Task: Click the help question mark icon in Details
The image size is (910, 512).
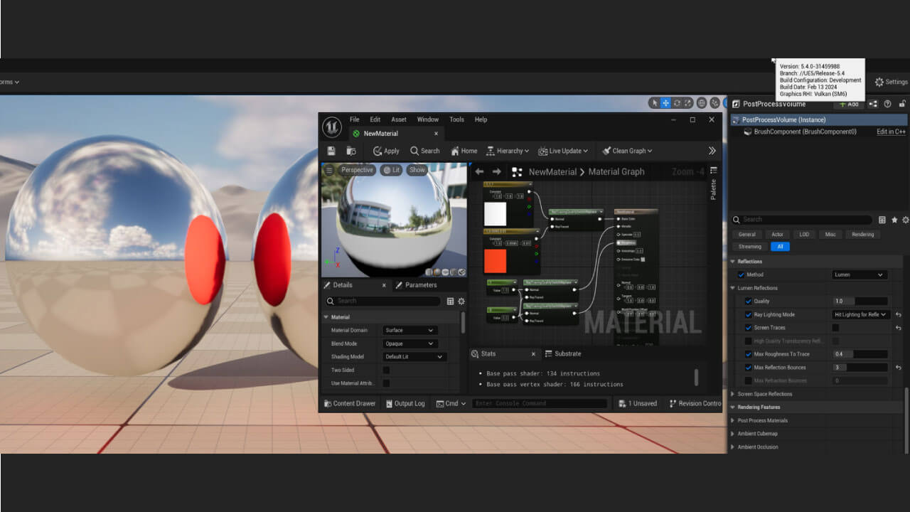Action: tap(887, 104)
